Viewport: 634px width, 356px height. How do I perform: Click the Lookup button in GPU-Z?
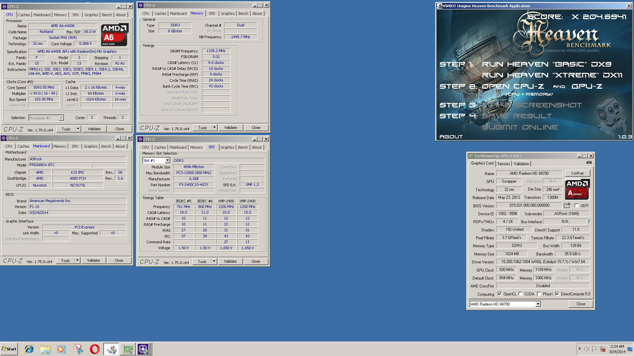pyautogui.click(x=578, y=173)
